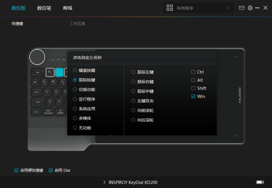Click the 点击自定义名称 name field
The image size is (272, 188).
tap(87, 57)
